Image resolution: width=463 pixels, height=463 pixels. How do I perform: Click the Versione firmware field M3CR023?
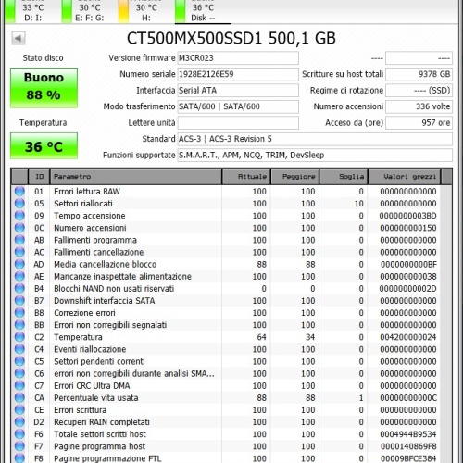tap(238, 58)
